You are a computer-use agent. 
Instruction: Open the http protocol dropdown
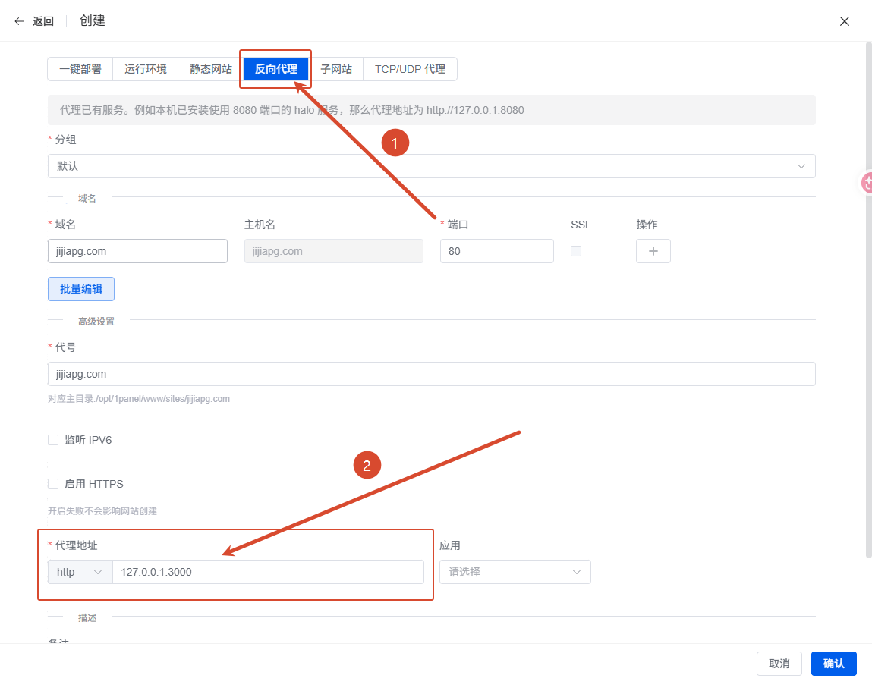(80, 572)
